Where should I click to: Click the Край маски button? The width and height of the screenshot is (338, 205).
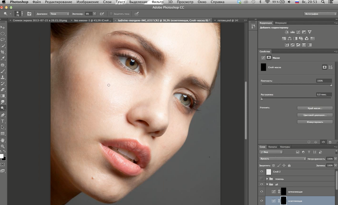coord(315,108)
